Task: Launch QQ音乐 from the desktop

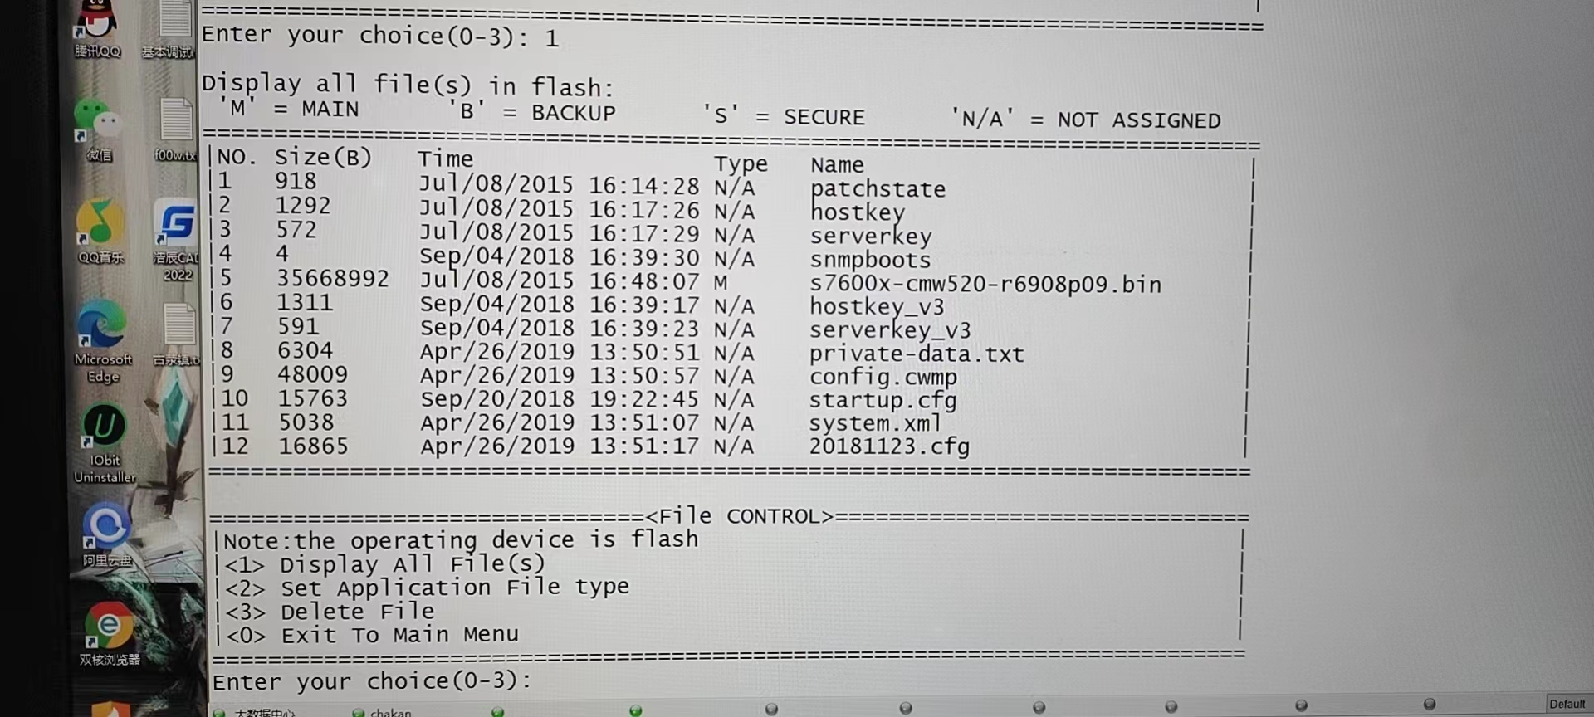Action: tap(100, 224)
